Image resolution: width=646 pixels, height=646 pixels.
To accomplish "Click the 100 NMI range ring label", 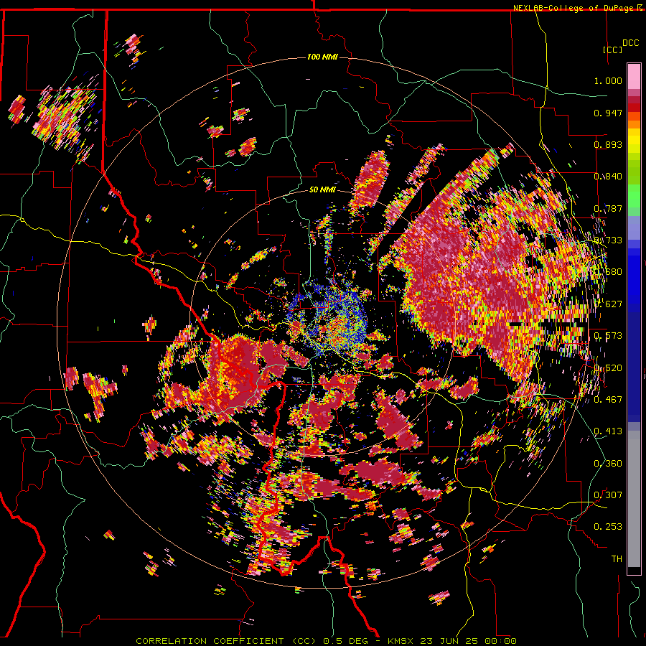I will (x=322, y=57).
